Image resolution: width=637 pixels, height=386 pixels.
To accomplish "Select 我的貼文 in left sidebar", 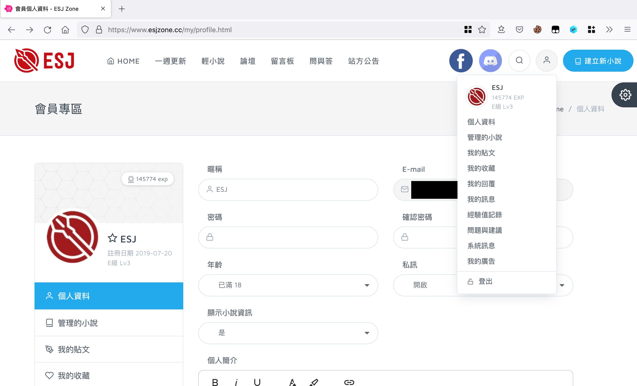I will [109, 349].
